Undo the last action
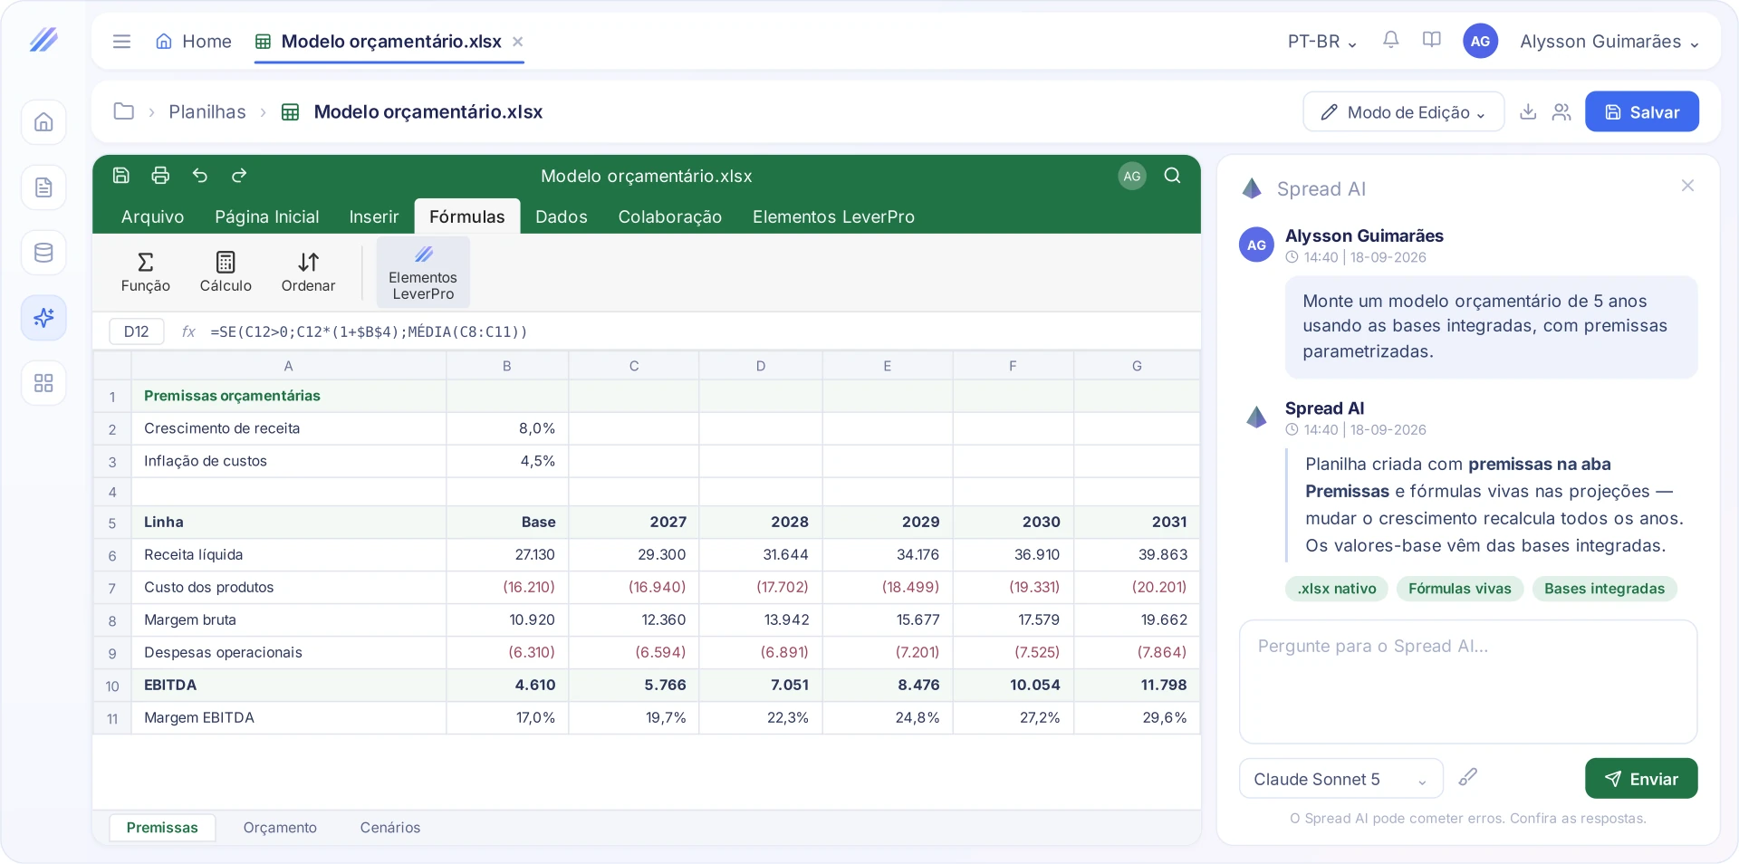 click(200, 176)
